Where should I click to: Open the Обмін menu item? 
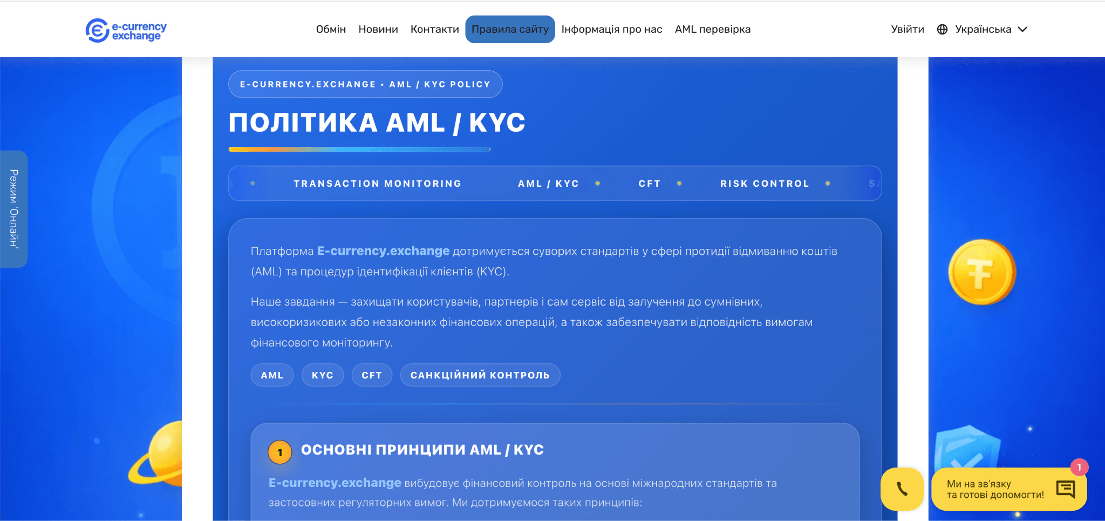point(331,30)
